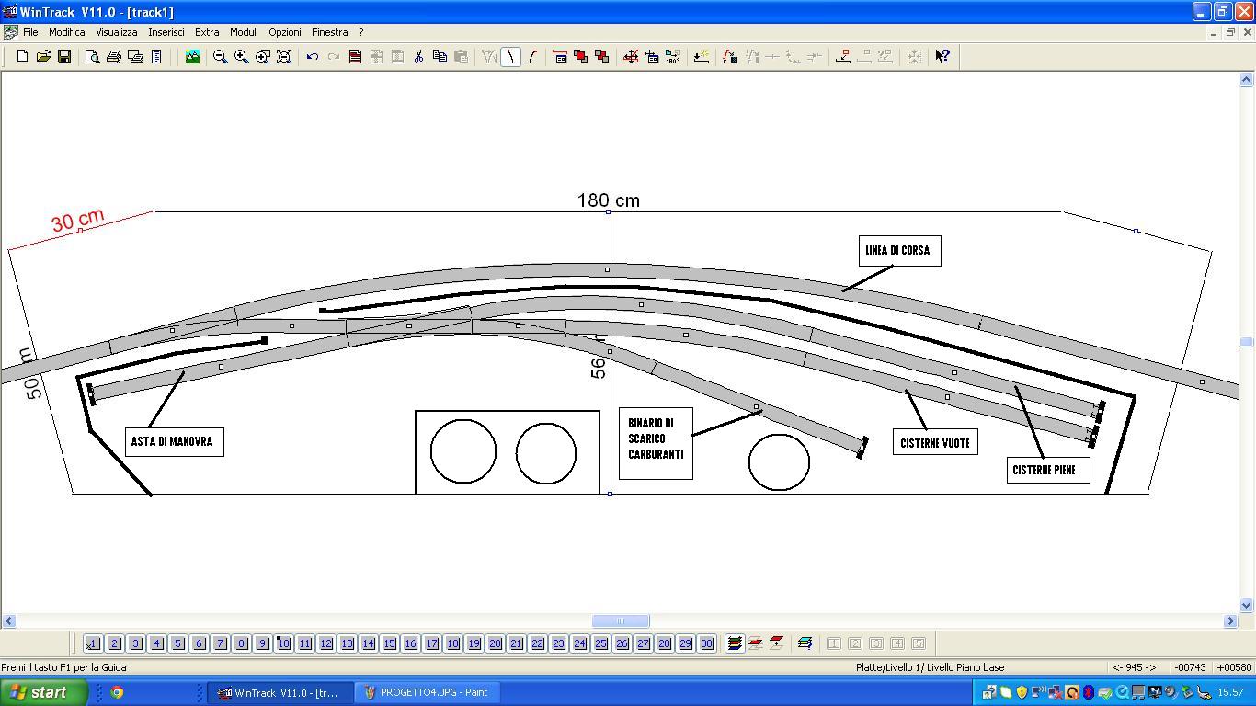Select the LINEA DI CORSA label
Viewport: 1256px width, 706px height.
[899, 251]
